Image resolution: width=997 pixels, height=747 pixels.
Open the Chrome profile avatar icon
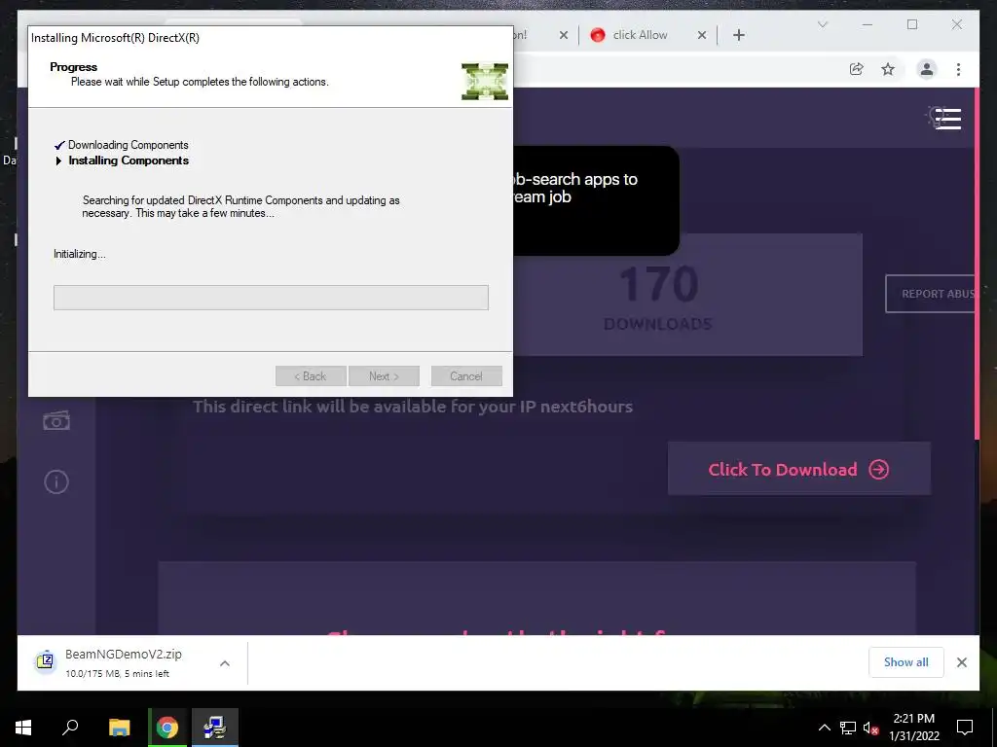coord(927,69)
